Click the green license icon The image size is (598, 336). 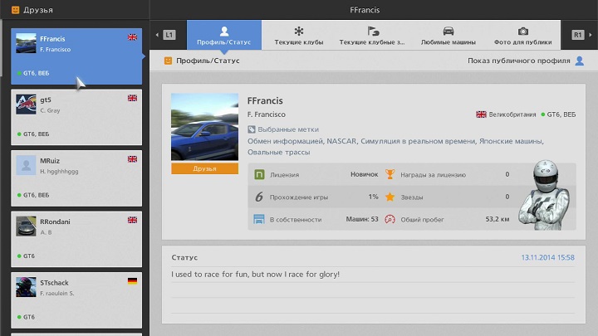tap(259, 175)
